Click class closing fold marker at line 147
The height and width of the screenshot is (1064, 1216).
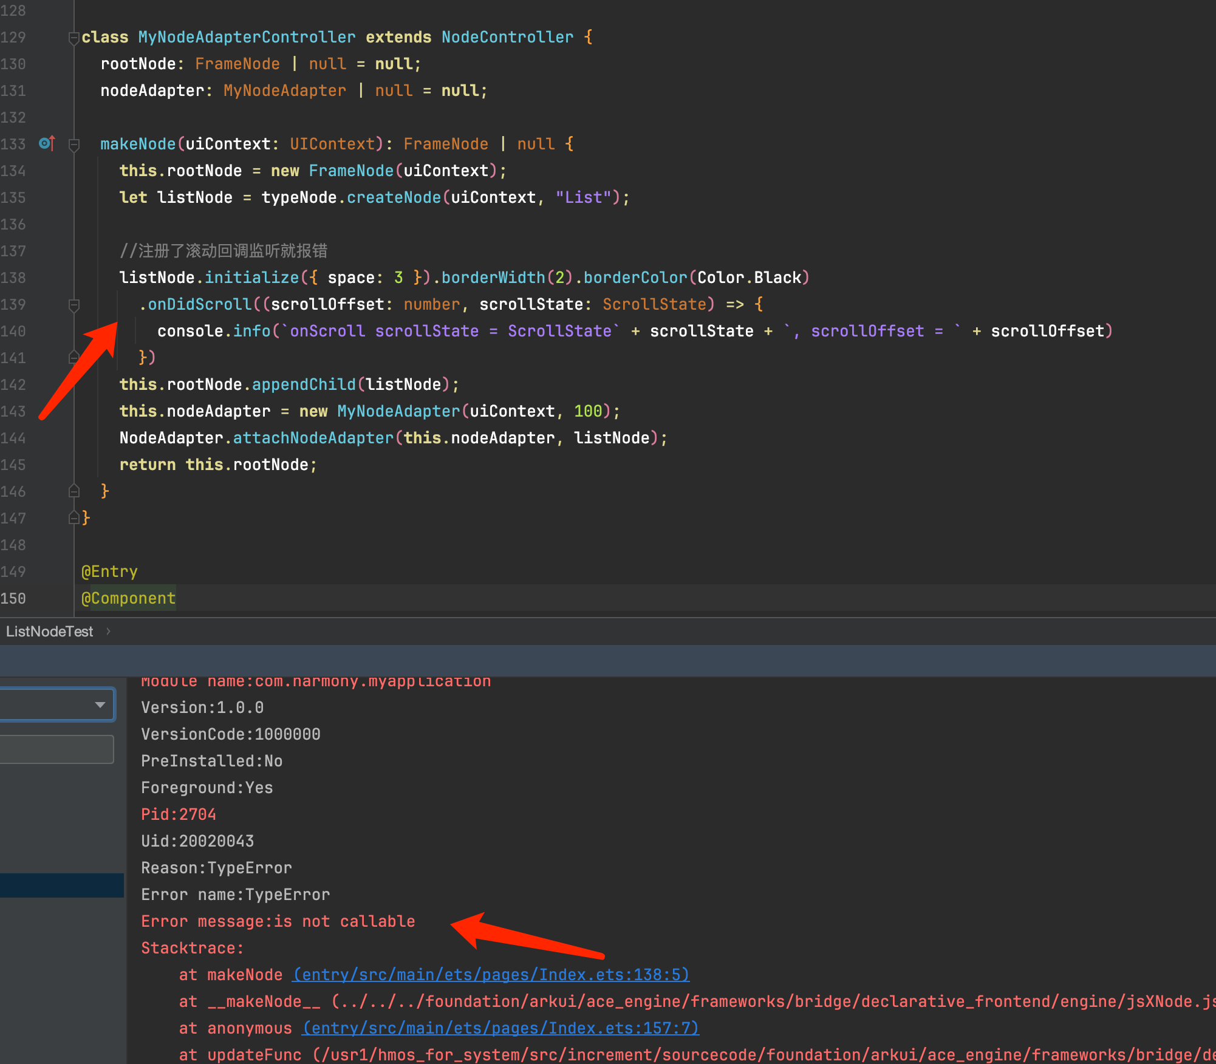74,517
